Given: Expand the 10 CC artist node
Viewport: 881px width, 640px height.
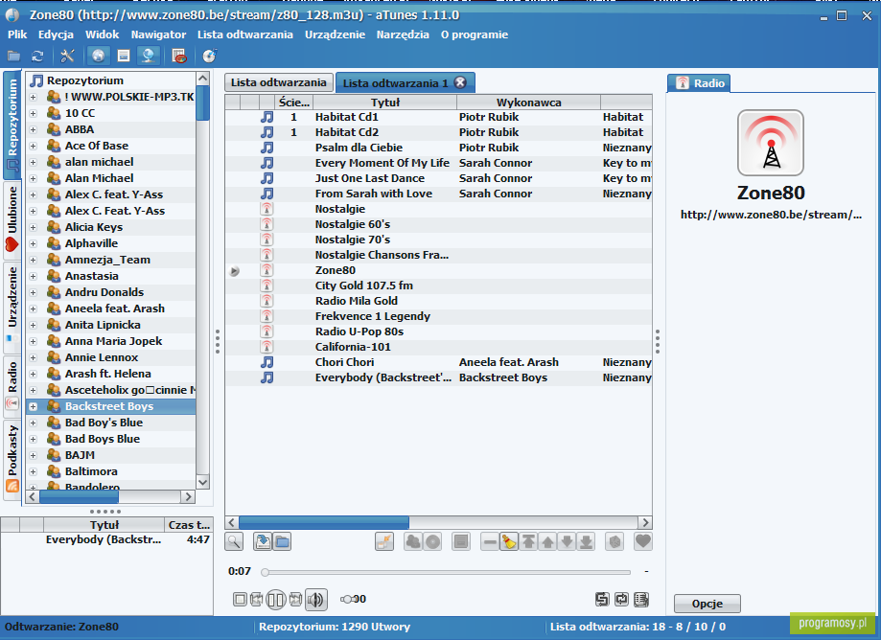Looking at the screenshot, I should (34, 113).
